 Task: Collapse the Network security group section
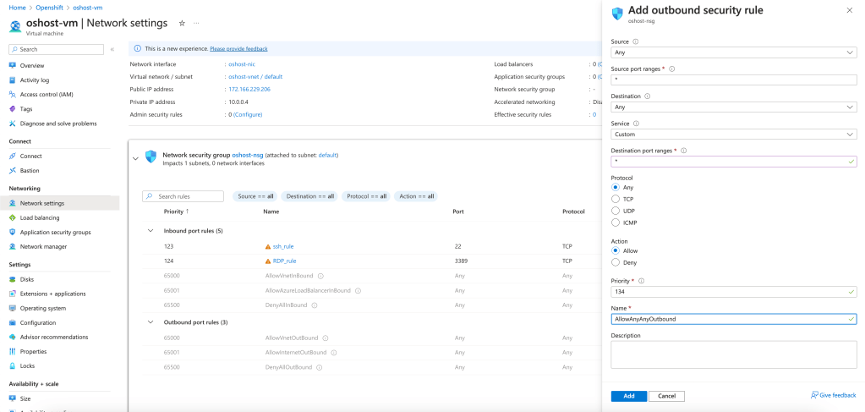pos(135,158)
